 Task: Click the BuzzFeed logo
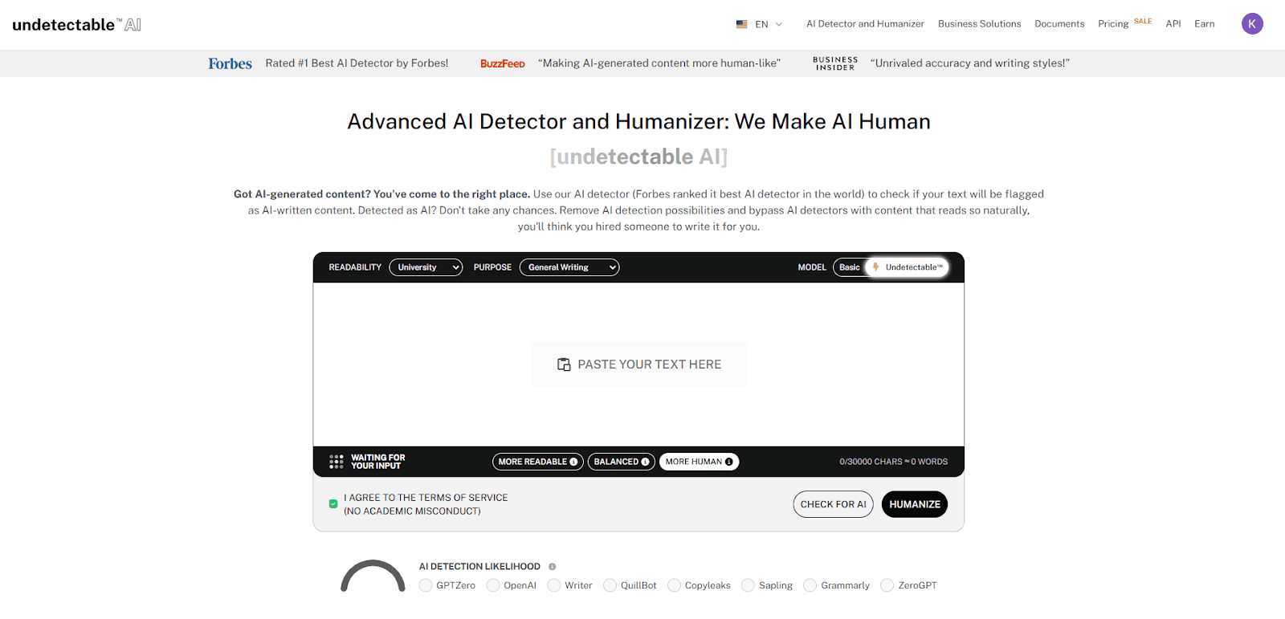tap(503, 63)
